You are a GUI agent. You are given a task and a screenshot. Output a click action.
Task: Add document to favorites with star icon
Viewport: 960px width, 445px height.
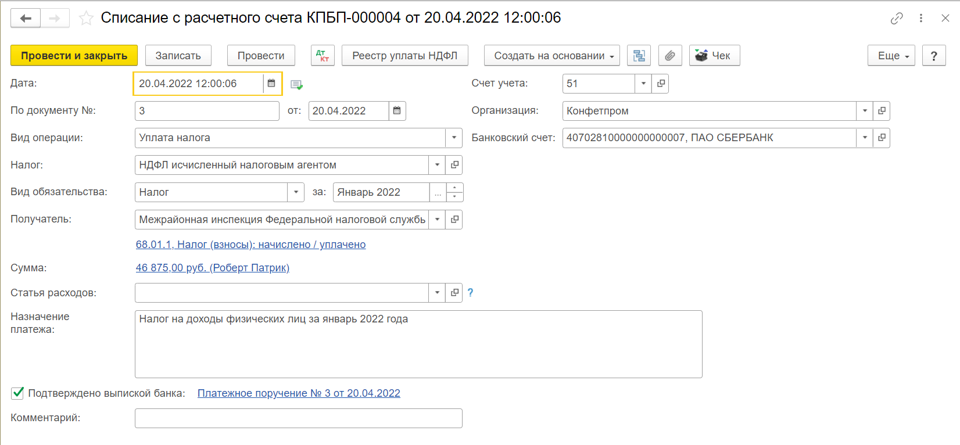86,19
